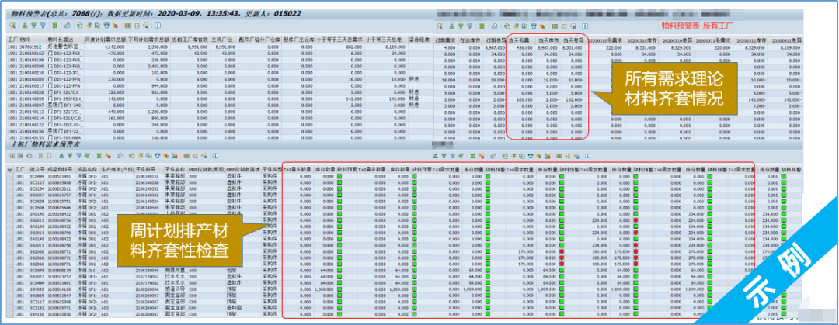Select the MRP控制者描述 column header
This screenshot has height=325, width=839.
click(243, 169)
